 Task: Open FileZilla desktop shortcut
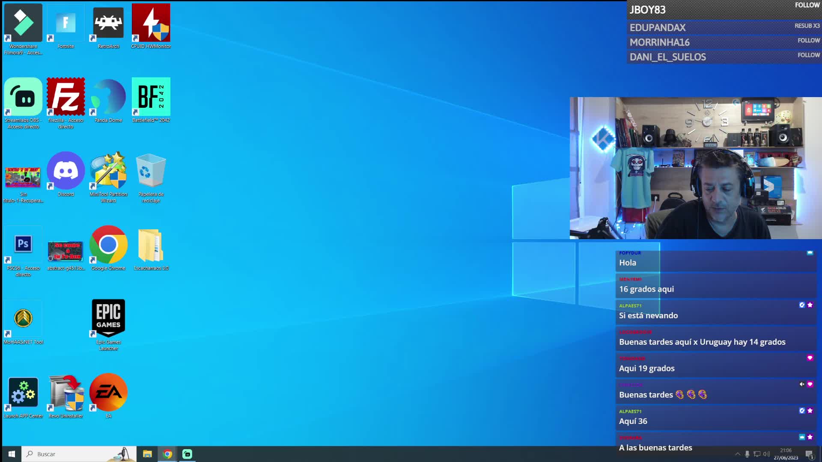[66, 103]
